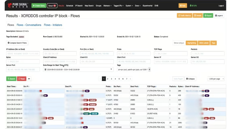The height and width of the screenshot is (129, 231).
Task: Sort by Start Time column
Action: tap(12, 87)
